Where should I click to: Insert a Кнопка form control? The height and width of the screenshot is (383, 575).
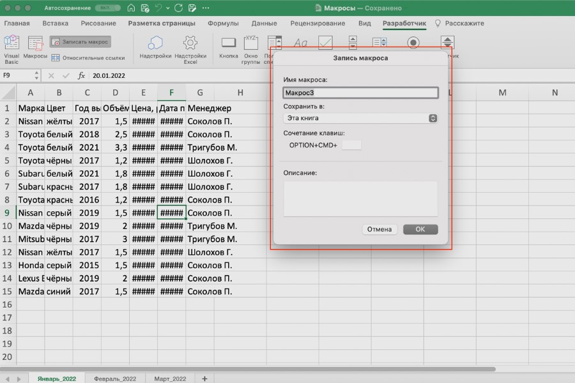(228, 49)
